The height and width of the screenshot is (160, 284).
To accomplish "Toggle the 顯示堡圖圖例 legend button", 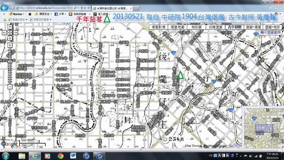I will (270, 32).
